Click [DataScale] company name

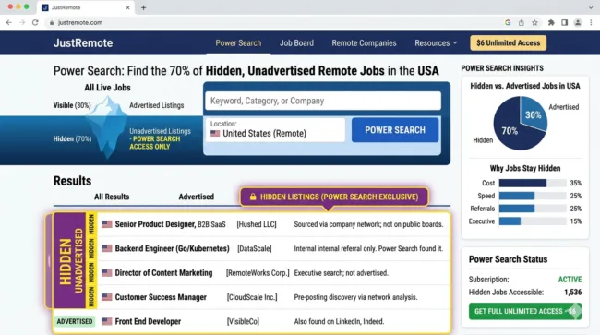click(255, 248)
